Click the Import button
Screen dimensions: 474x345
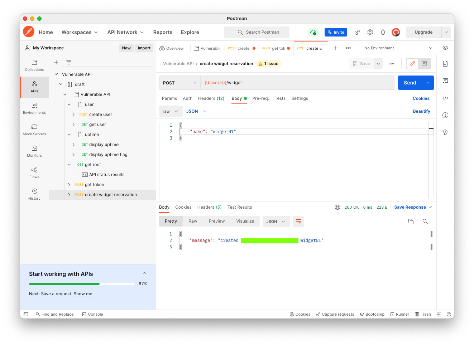(144, 48)
